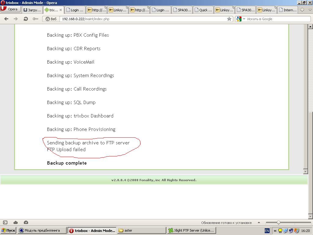313x235 pixels.
Task: Click the Sending backup archive to FTP server line
Action: click(x=88, y=143)
